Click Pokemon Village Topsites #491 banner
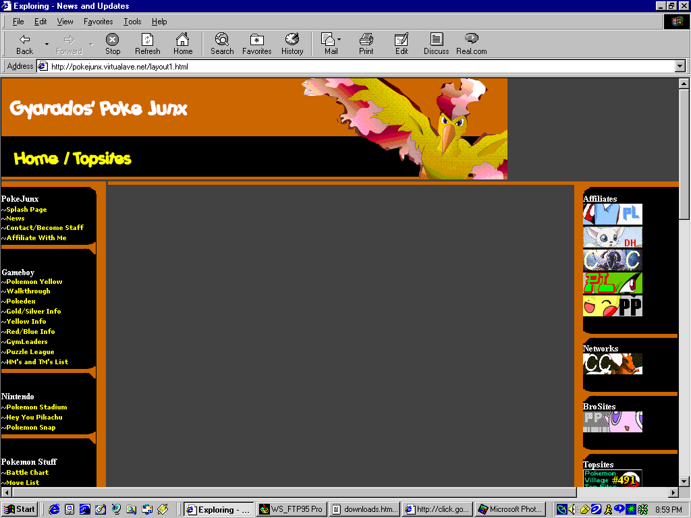This screenshot has width=691, height=518. pos(613,478)
